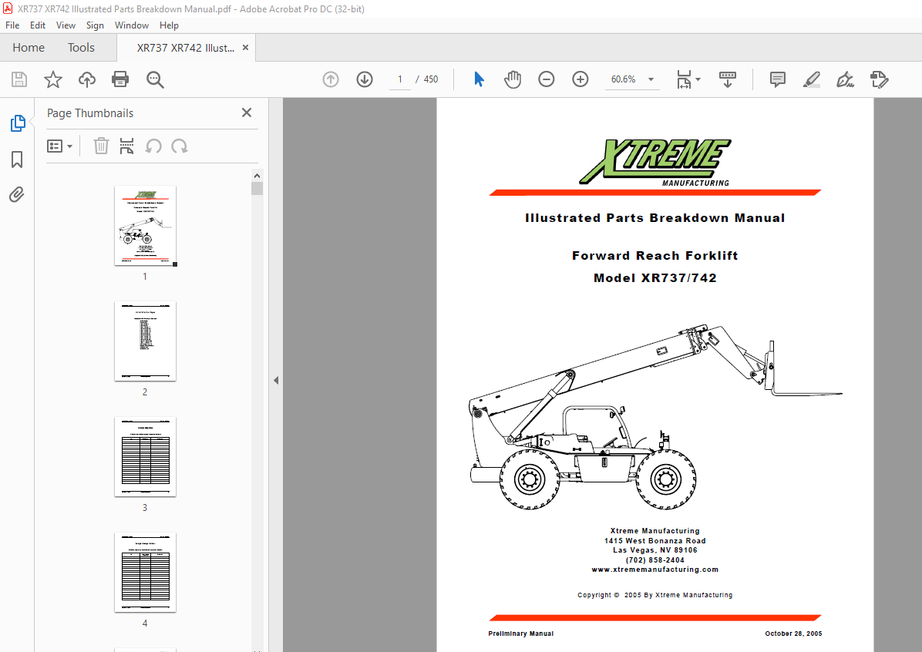Select page 3 thumbnail
922x652 pixels.
tap(145, 457)
